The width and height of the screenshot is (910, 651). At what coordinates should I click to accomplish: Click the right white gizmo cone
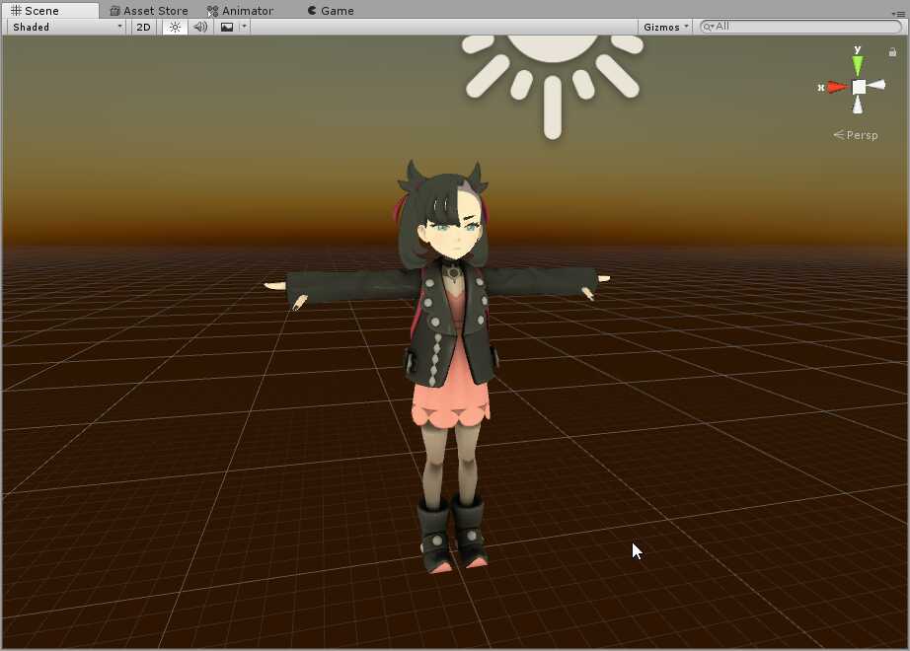coord(877,86)
